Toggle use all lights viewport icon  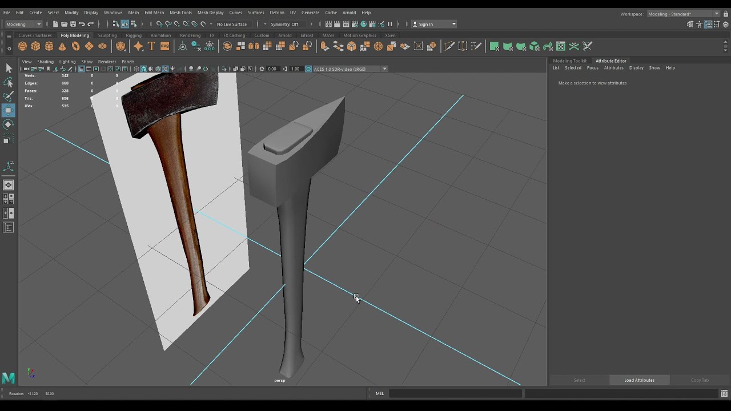click(172, 69)
